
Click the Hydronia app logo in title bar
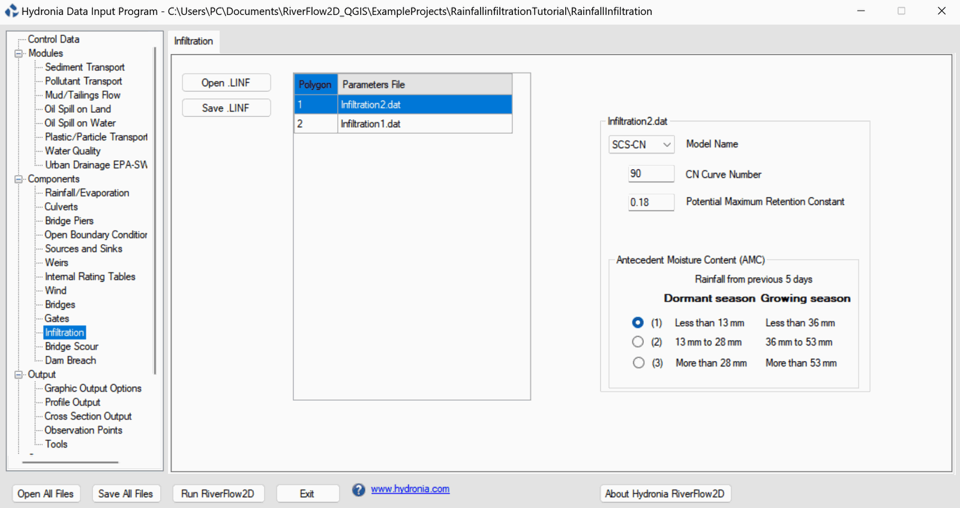click(11, 11)
